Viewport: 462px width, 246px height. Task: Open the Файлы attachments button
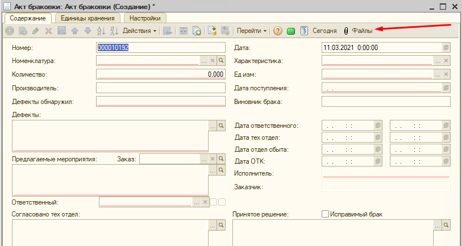click(x=358, y=31)
